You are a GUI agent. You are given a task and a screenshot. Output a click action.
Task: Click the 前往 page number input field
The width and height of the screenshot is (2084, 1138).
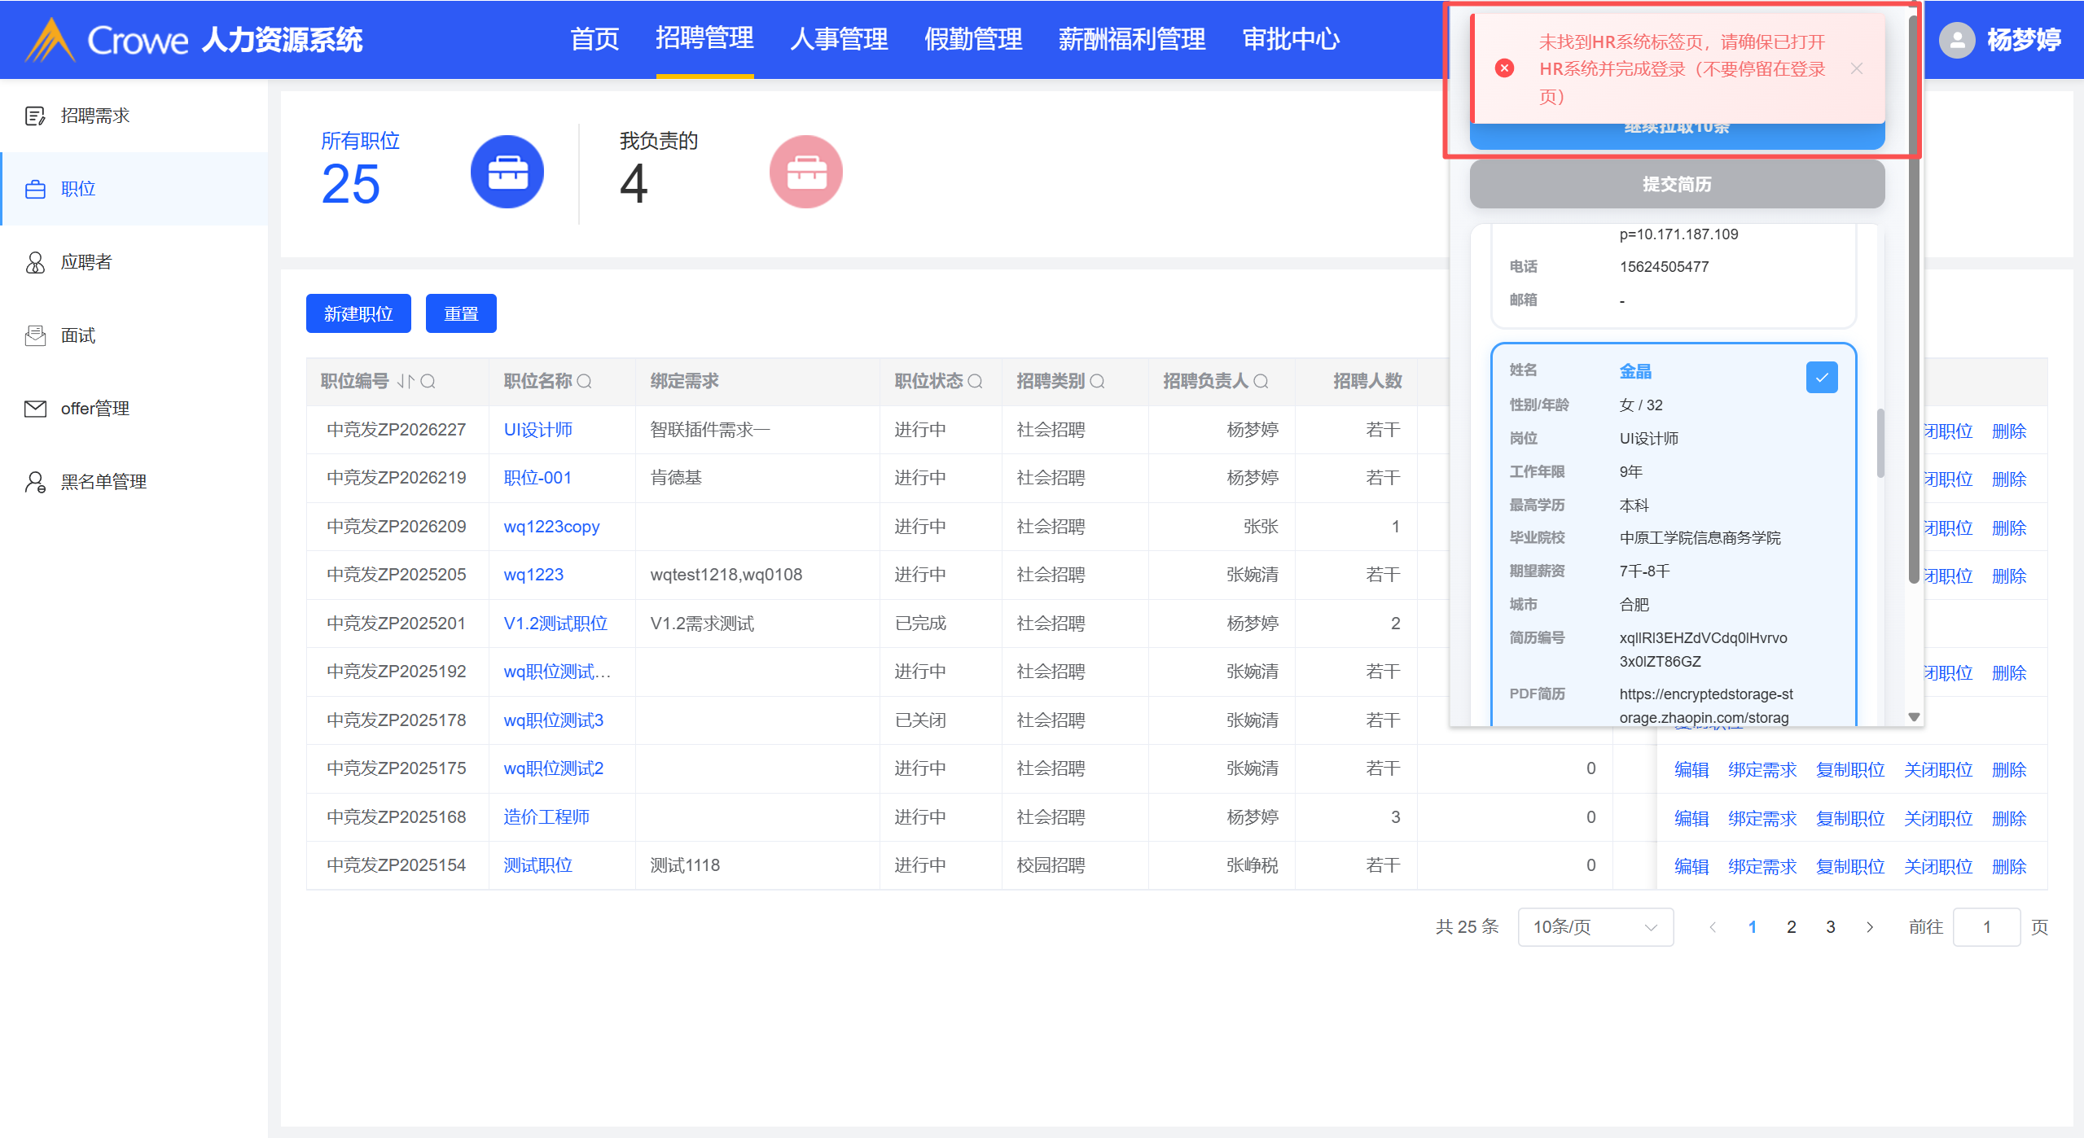(1985, 926)
